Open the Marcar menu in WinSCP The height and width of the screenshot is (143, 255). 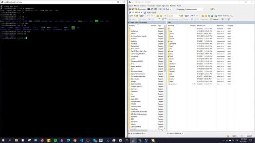[x=136, y=6]
